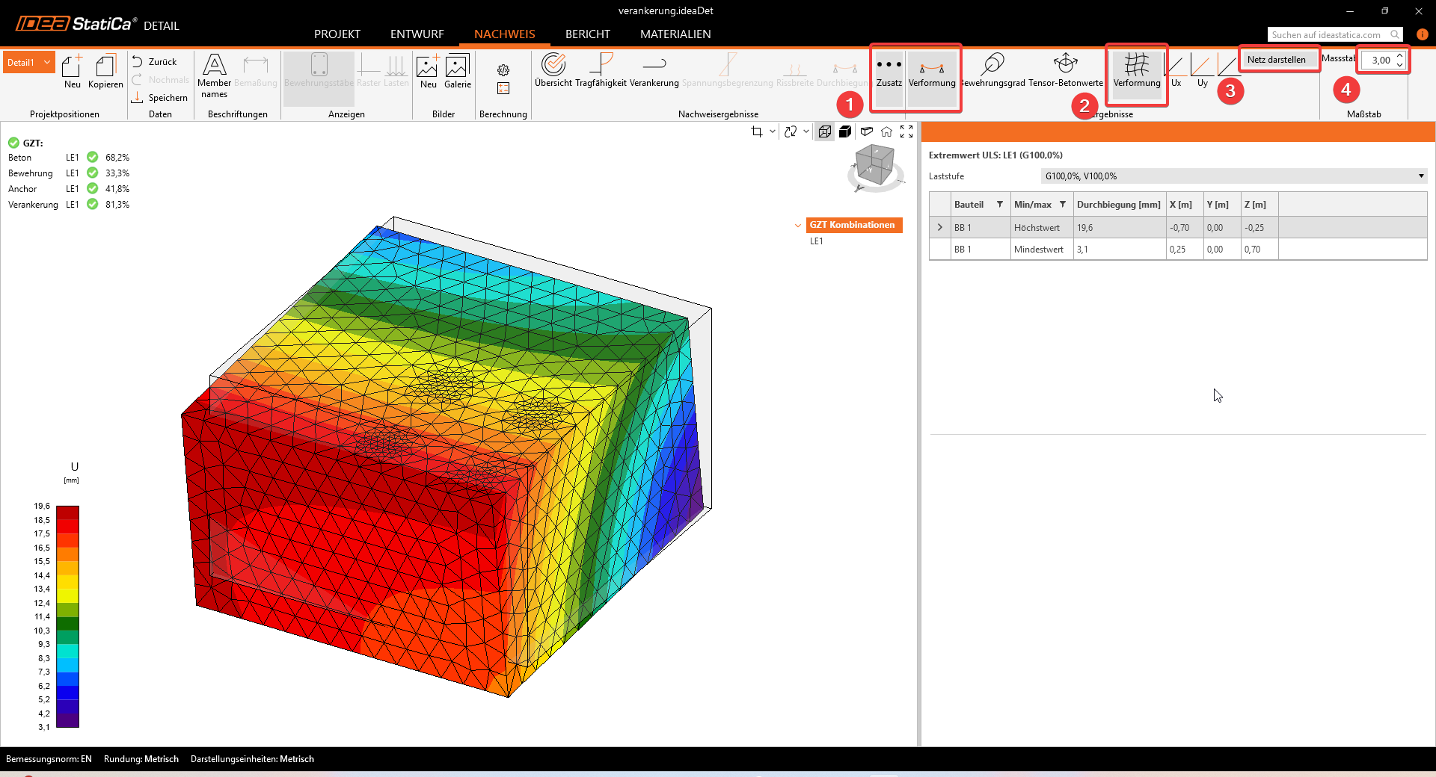Toggle Netz darstellen mesh display
The image size is (1436, 777).
pyautogui.click(x=1276, y=60)
